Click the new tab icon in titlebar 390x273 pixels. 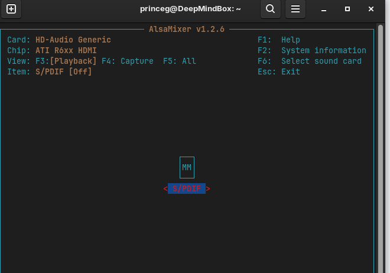(11, 9)
